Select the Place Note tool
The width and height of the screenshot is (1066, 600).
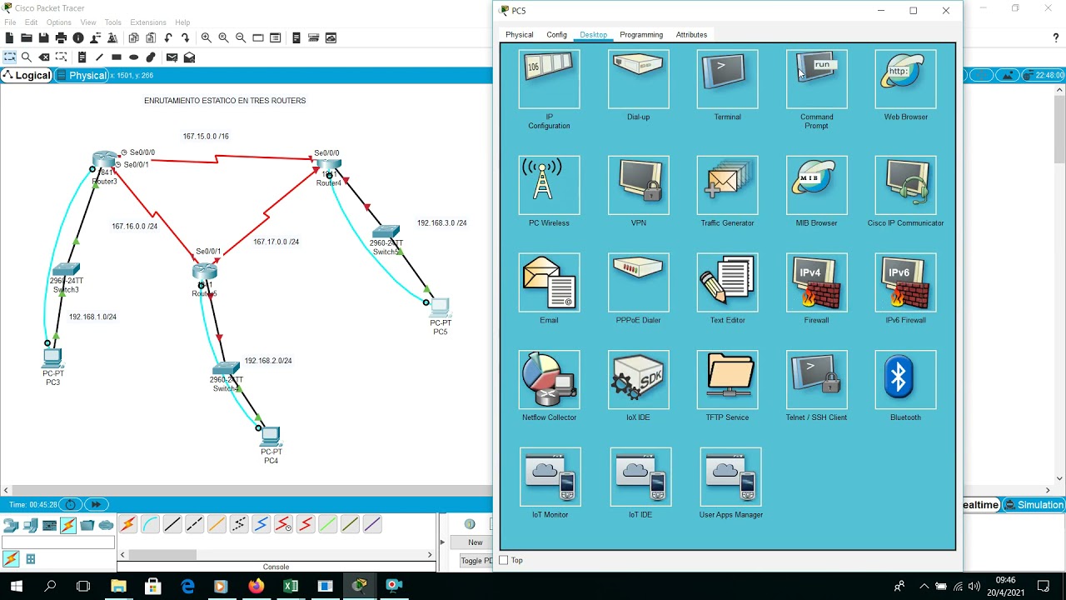tap(82, 57)
